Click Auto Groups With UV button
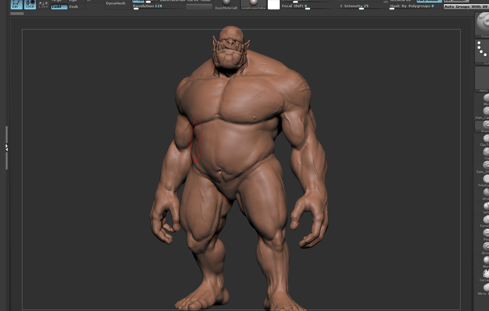The image size is (489, 311). pyautogui.click(x=466, y=7)
